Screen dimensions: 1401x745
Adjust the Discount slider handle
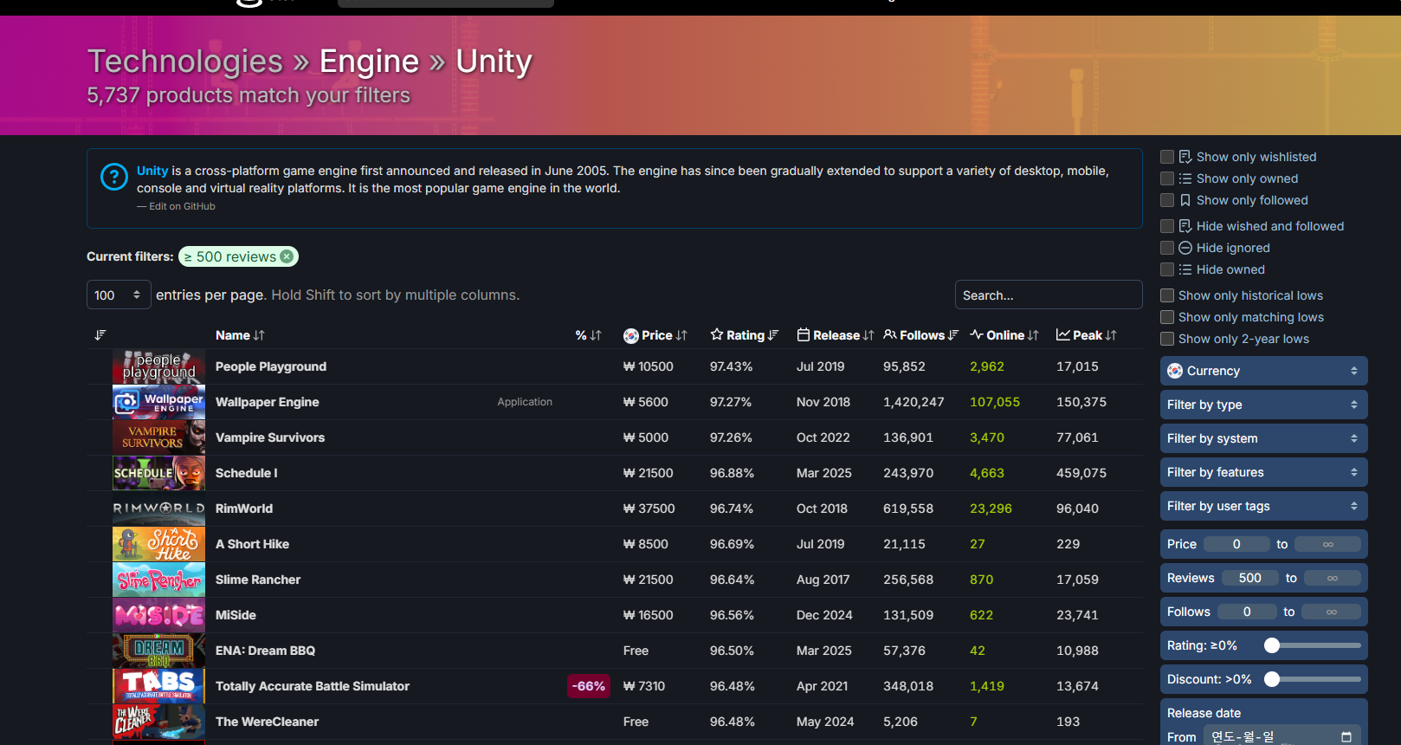click(x=1272, y=679)
